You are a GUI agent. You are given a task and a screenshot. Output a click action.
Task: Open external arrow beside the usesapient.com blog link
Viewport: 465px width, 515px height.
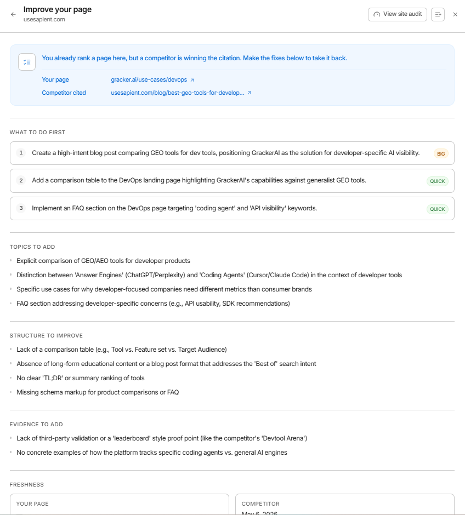[249, 93]
